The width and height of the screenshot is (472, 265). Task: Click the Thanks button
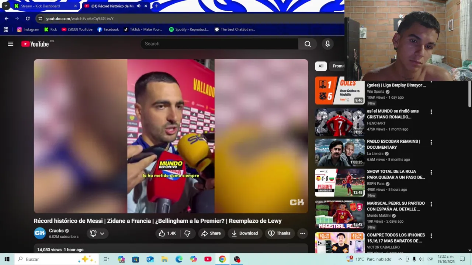point(279,233)
